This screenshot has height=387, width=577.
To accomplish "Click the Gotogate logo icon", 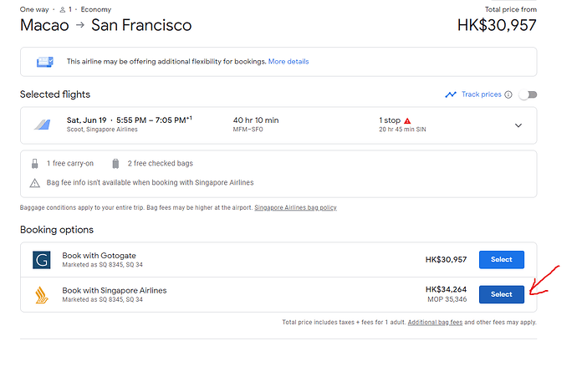I will [42, 260].
